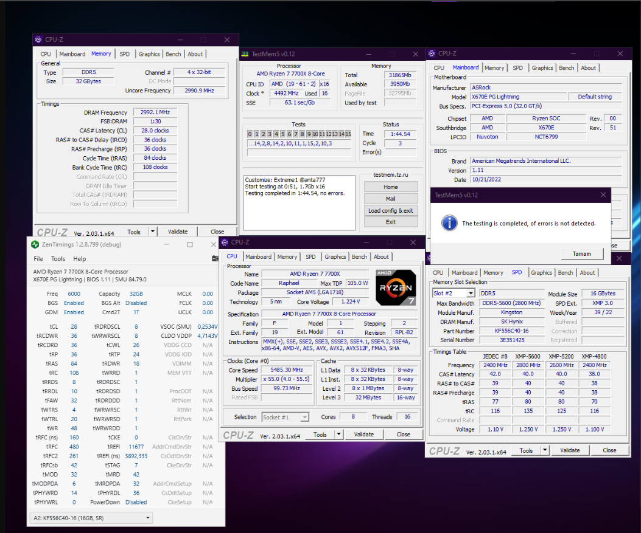
Task: Click Tools button in Memory CPU-Z window
Action: [x=134, y=232]
